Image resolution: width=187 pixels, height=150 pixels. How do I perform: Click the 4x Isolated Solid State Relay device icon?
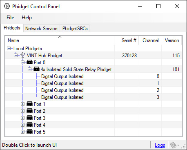click(36, 69)
